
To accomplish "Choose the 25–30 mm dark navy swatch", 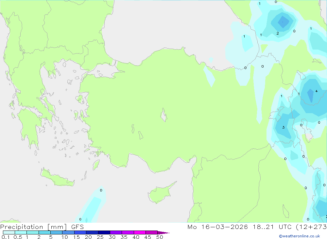I will click(104, 232).
